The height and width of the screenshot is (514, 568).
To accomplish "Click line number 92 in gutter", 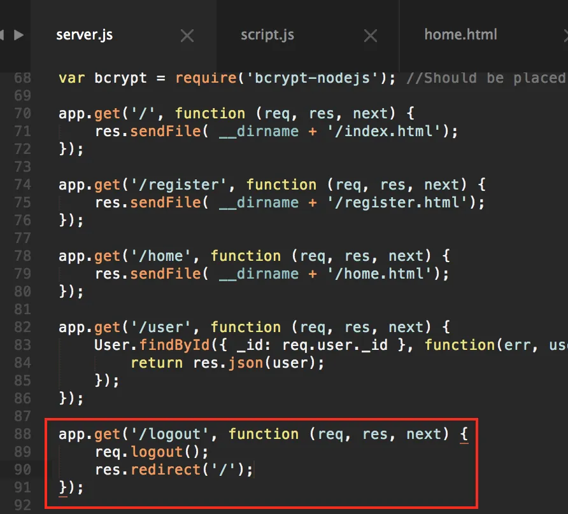I will pos(22,505).
